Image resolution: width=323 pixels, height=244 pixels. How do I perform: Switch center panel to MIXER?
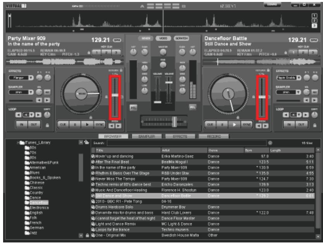[x=146, y=38]
